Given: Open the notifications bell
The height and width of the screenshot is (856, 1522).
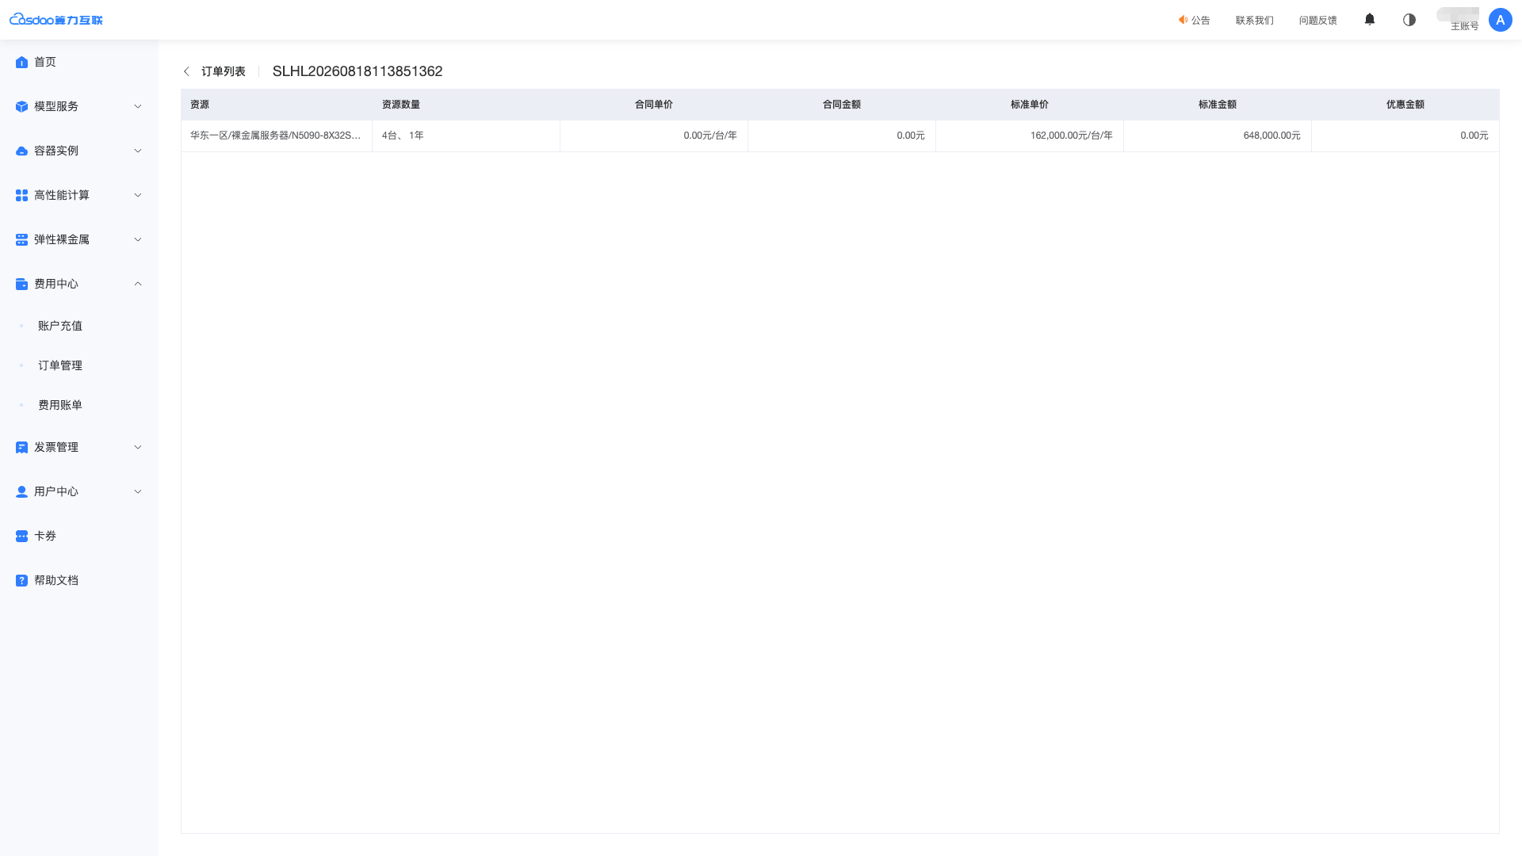Looking at the screenshot, I should pos(1369,19).
